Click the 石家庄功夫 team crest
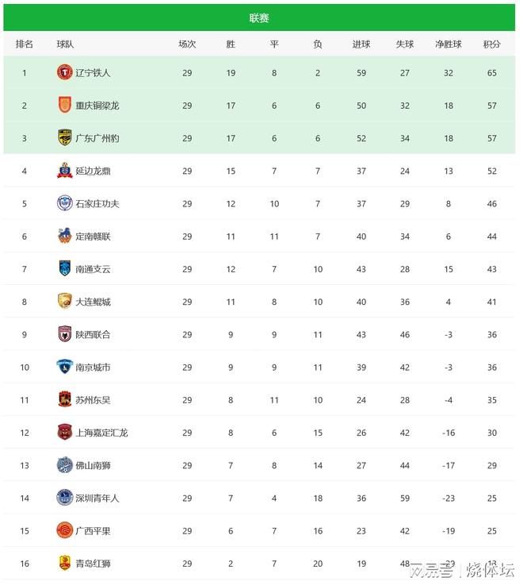This screenshot has width=523, height=585. tap(64, 204)
